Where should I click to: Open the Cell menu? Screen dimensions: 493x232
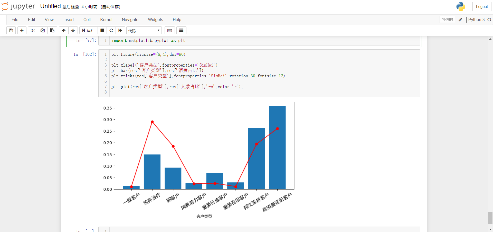pyautogui.click(x=87, y=20)
